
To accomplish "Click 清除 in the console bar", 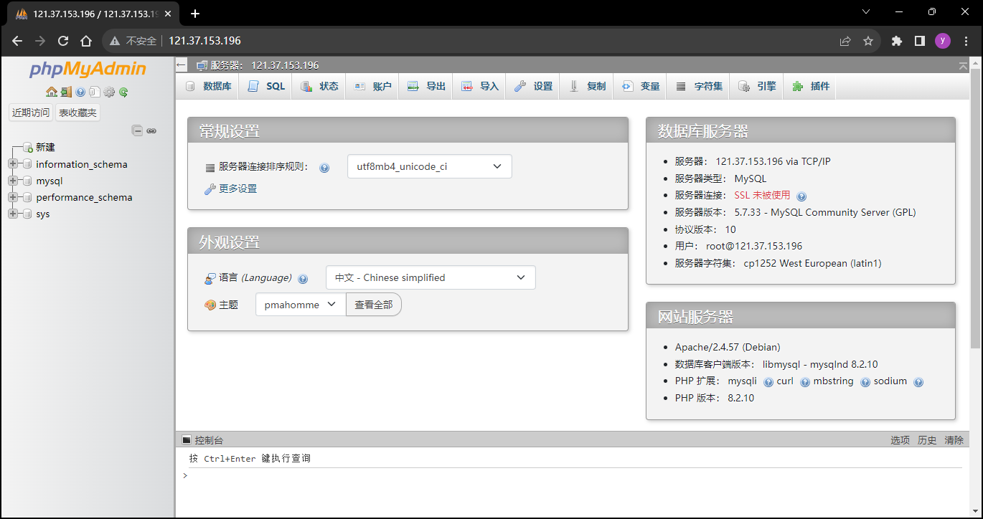I will tap(954, 440).
